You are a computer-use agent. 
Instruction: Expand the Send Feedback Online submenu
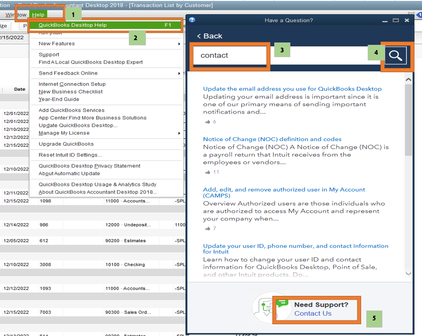(107, 73)
